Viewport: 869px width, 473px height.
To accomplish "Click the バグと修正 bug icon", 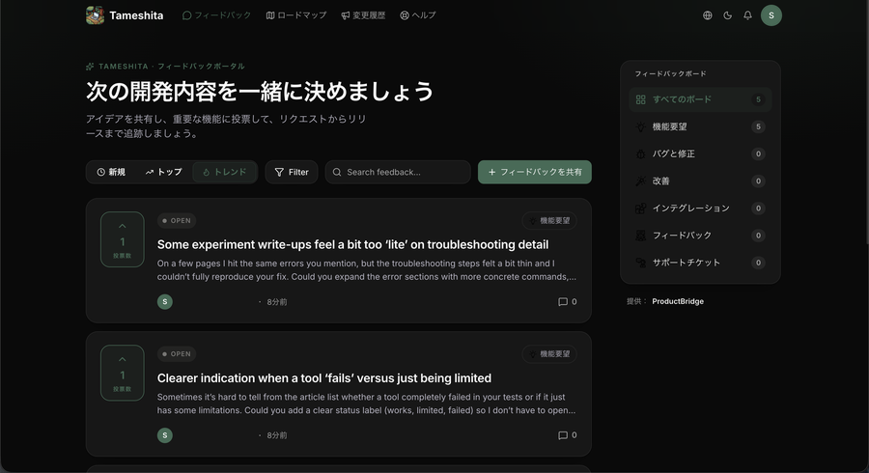I will [x=641, y=154].
